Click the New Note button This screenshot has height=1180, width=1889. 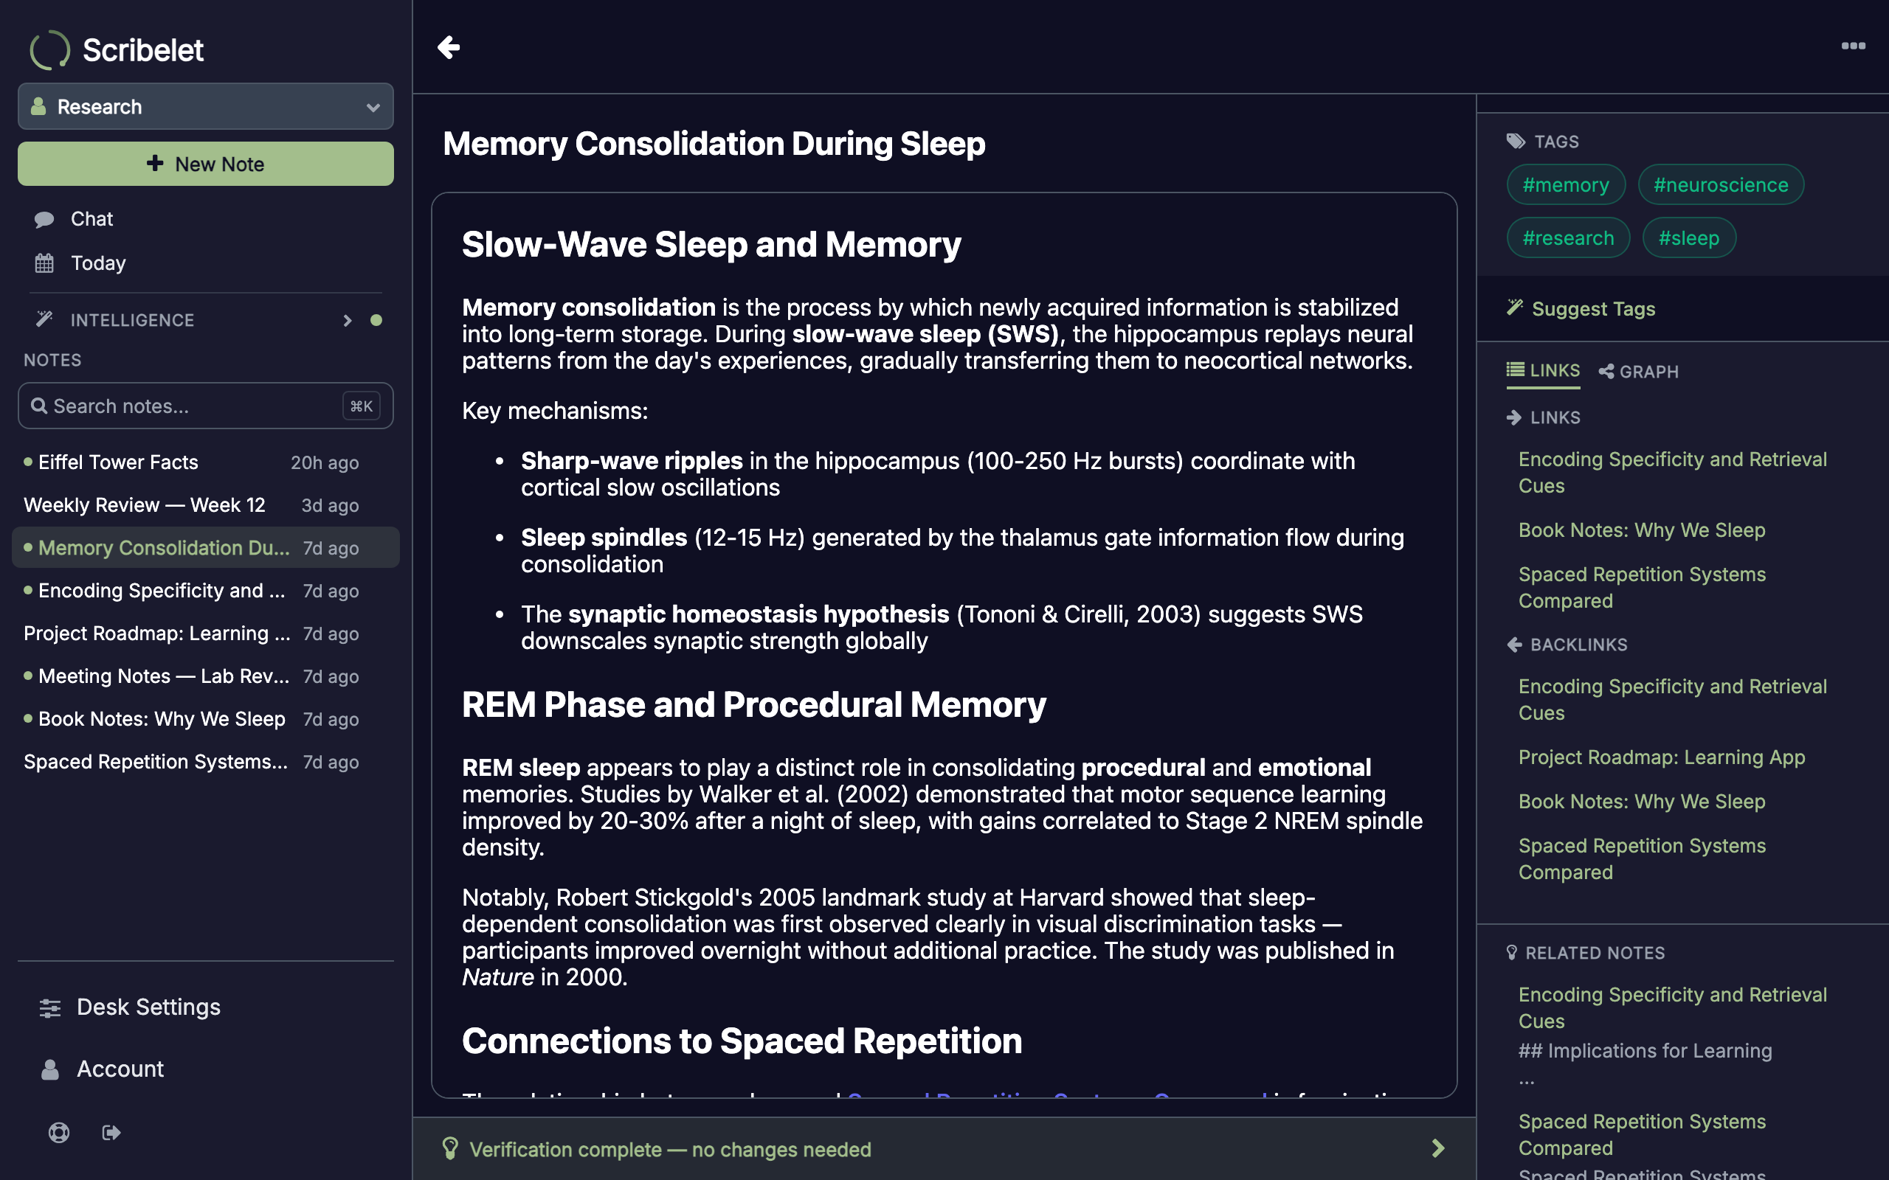206,164
